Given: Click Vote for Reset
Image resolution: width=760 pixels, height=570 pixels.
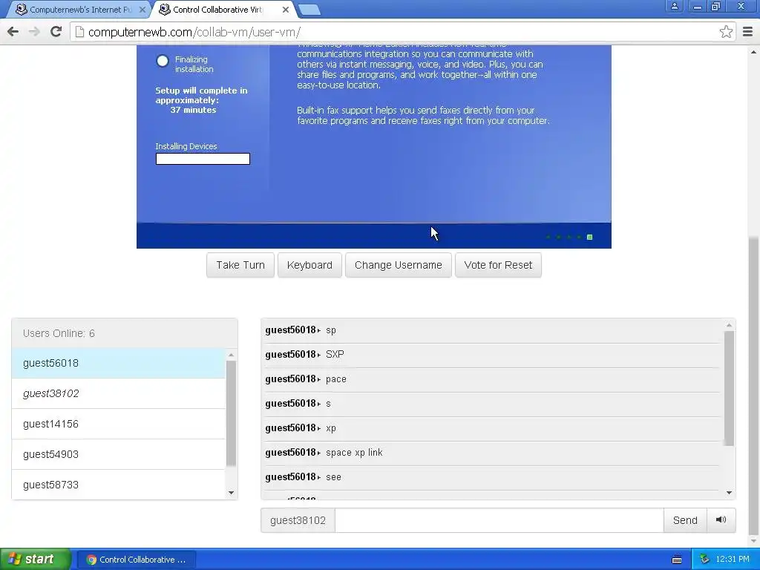Looking at the screenshot, I should coord(498,265).
